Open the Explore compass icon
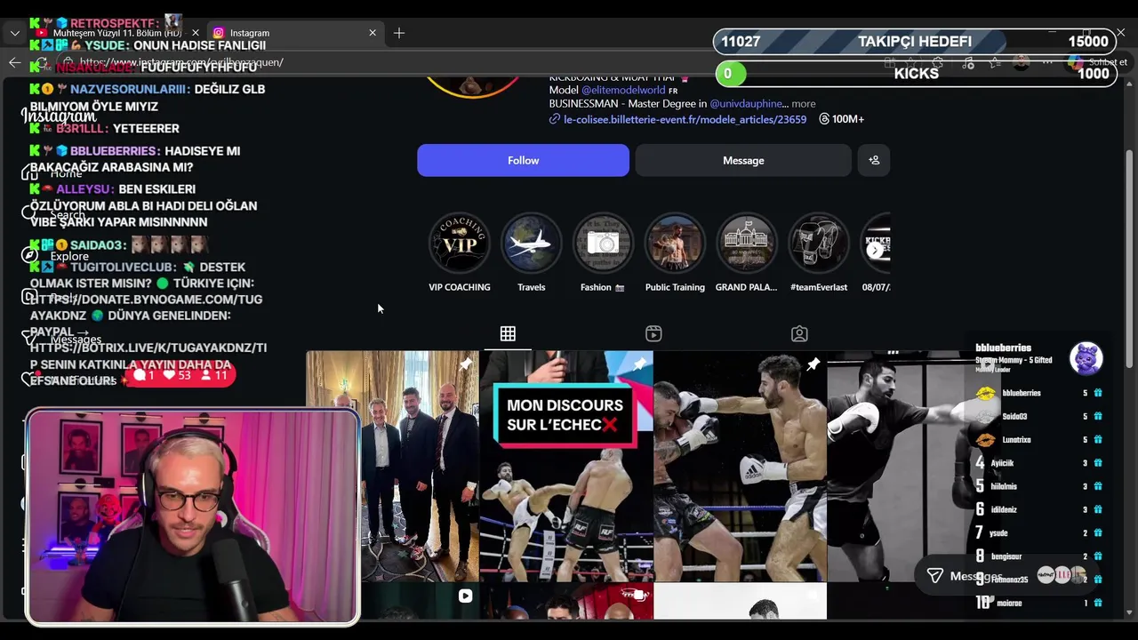Image resolution: width=1138 pixels, height=640 pixels. click(x=29, y=256)
